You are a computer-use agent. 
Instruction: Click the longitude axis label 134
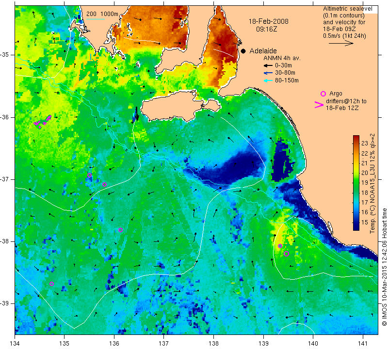[x=15, y=343]
